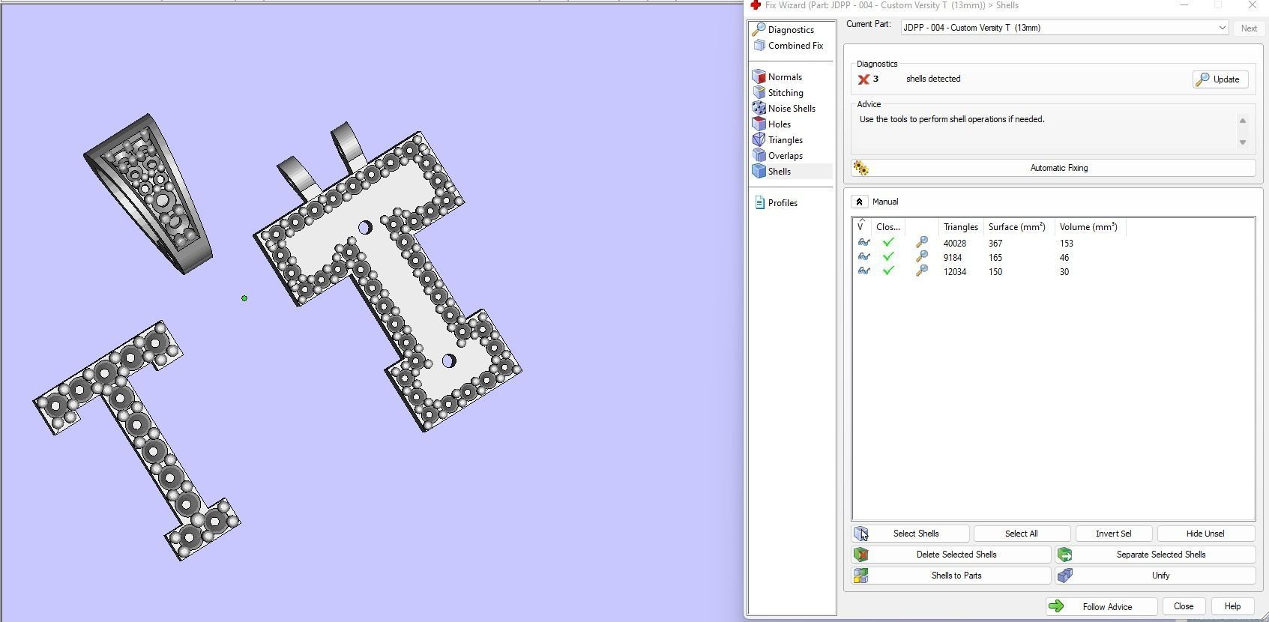
Task: Select the shell row with surface 150
Action: tap(1053, 271)
